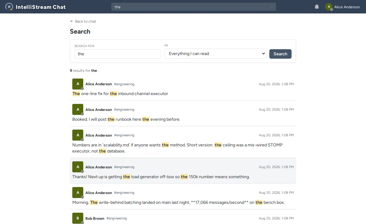The width and height of the screenshot is (366, 224).
Task: Open #engineering on 'Thanks! Next up' result
Action: [124, 167]
